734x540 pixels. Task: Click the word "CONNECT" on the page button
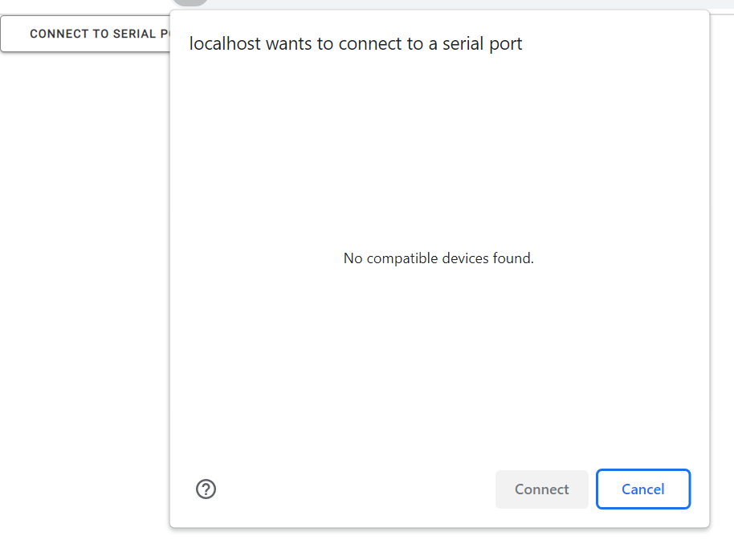point(59,35)
